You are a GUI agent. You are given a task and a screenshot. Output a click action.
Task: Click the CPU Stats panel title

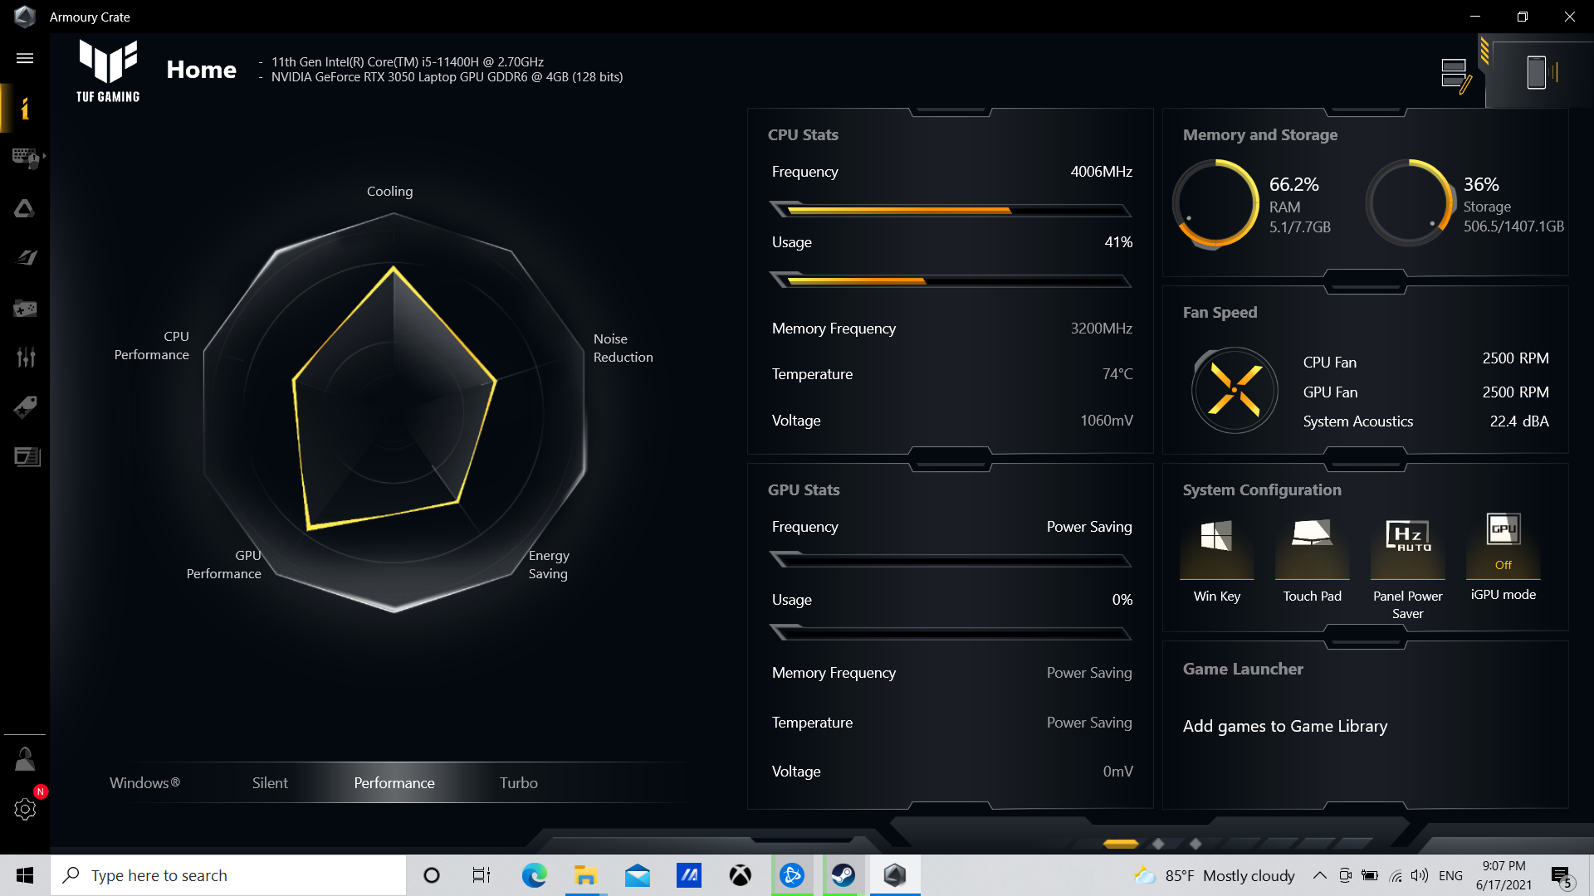(x=803, y=134)
